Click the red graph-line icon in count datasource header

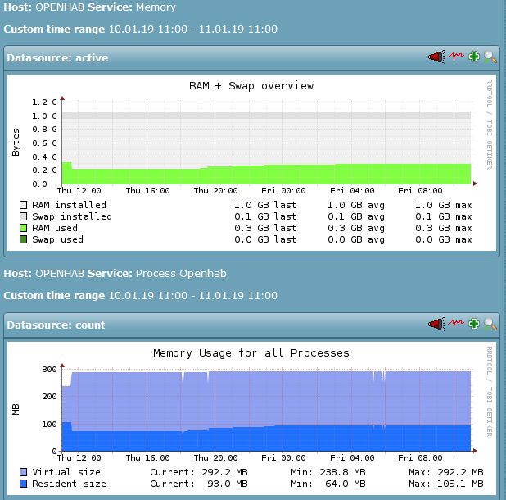(x=455, y=325)
